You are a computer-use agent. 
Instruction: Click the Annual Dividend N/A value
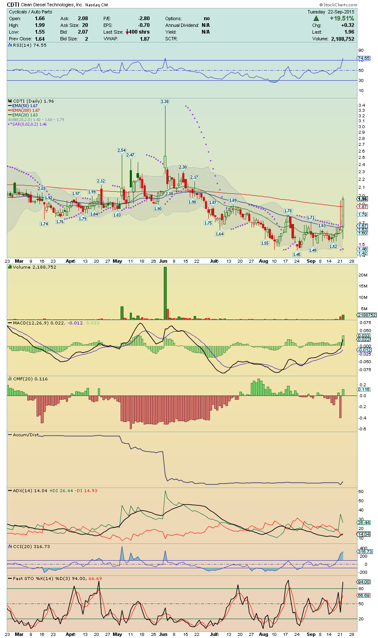click(206, 25)
